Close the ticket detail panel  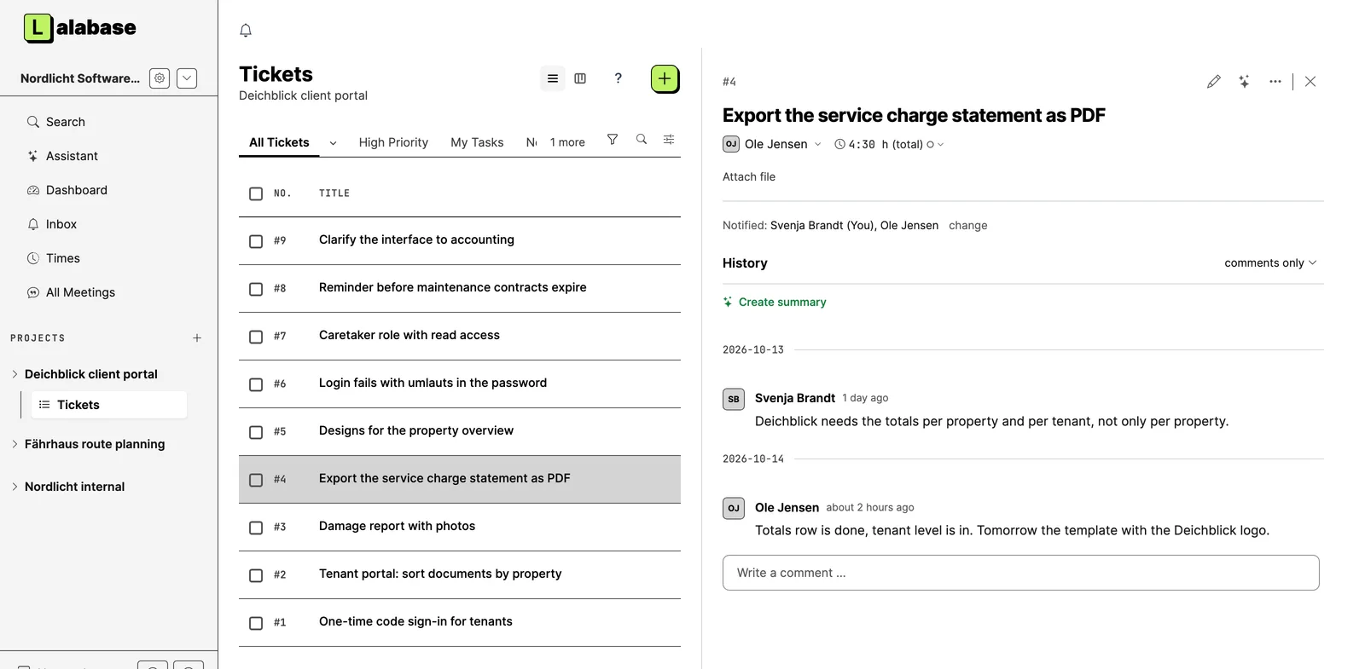1310,82
